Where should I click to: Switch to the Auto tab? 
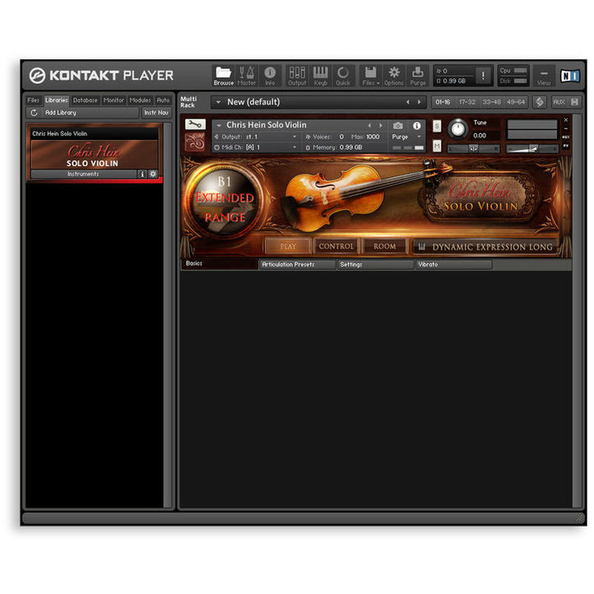163,100
